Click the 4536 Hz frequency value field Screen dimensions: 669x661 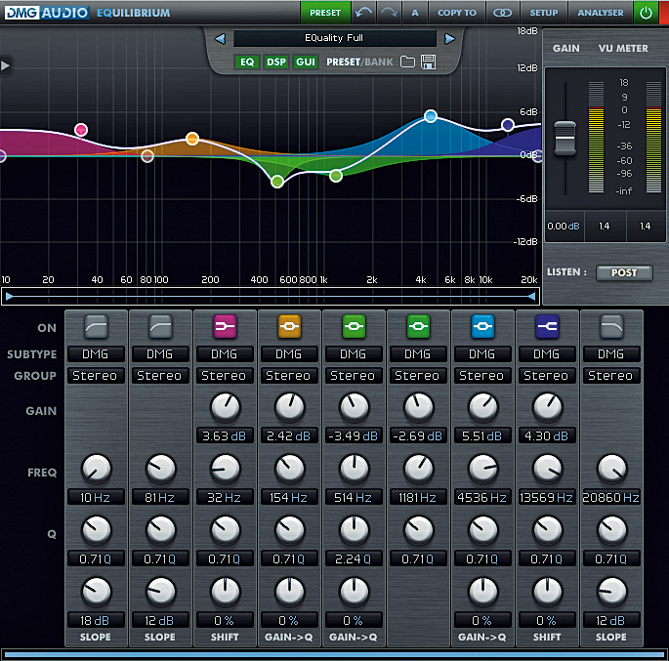coord(482,497)
